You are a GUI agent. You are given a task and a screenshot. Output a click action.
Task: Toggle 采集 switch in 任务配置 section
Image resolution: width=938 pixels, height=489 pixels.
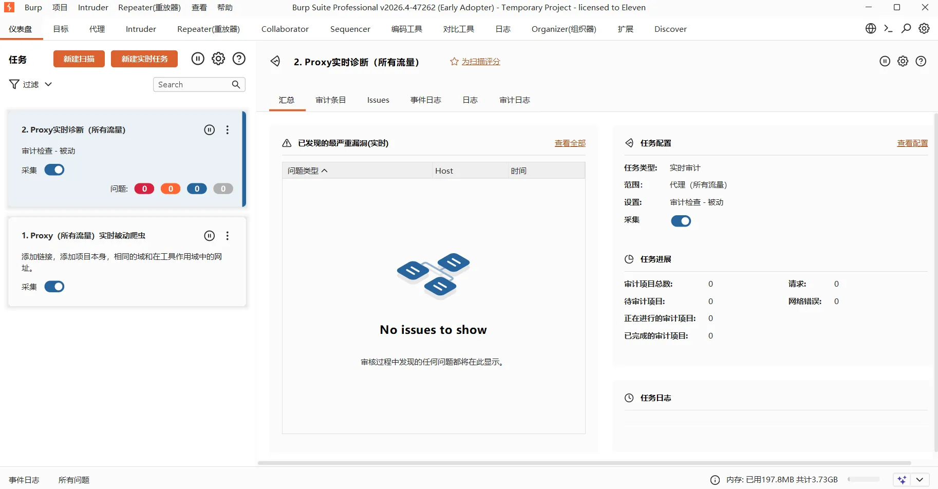point(681,221)
